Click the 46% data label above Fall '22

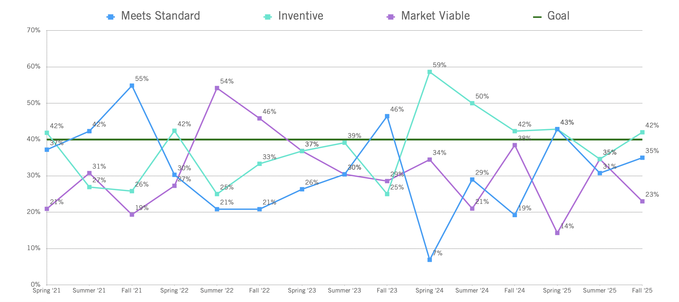coord(269,112)
